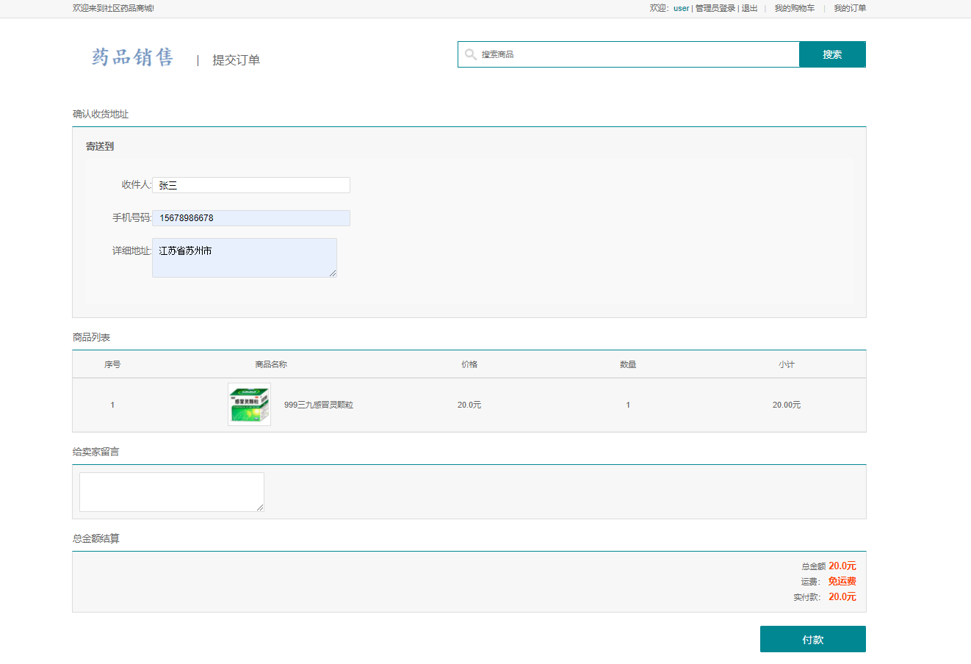Click the 收件人 field containing 张三
The width and height of the screenshot is (971, 664).
tap(251, 185)
